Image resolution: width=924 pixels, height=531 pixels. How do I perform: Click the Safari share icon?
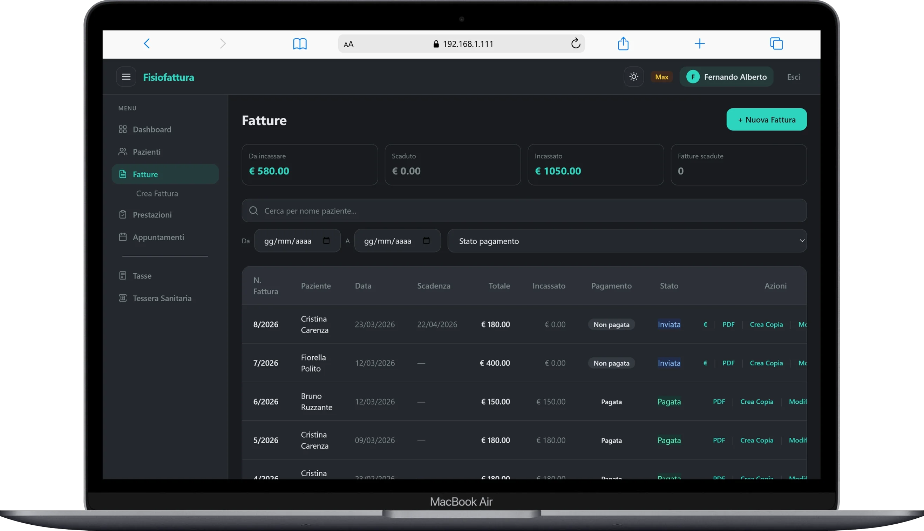coord(623,43)
